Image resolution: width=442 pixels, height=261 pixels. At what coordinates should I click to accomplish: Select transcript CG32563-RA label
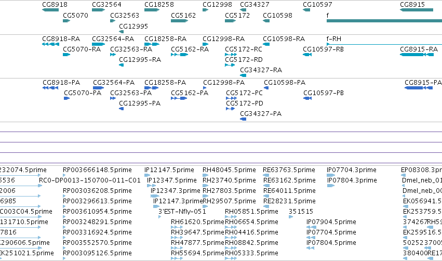131,49
